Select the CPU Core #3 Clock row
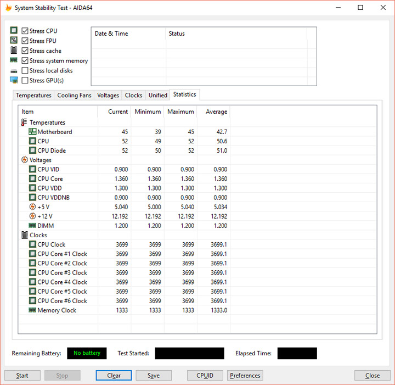The image size is (395, 385). pyautogui.click(x=62, y=272)
